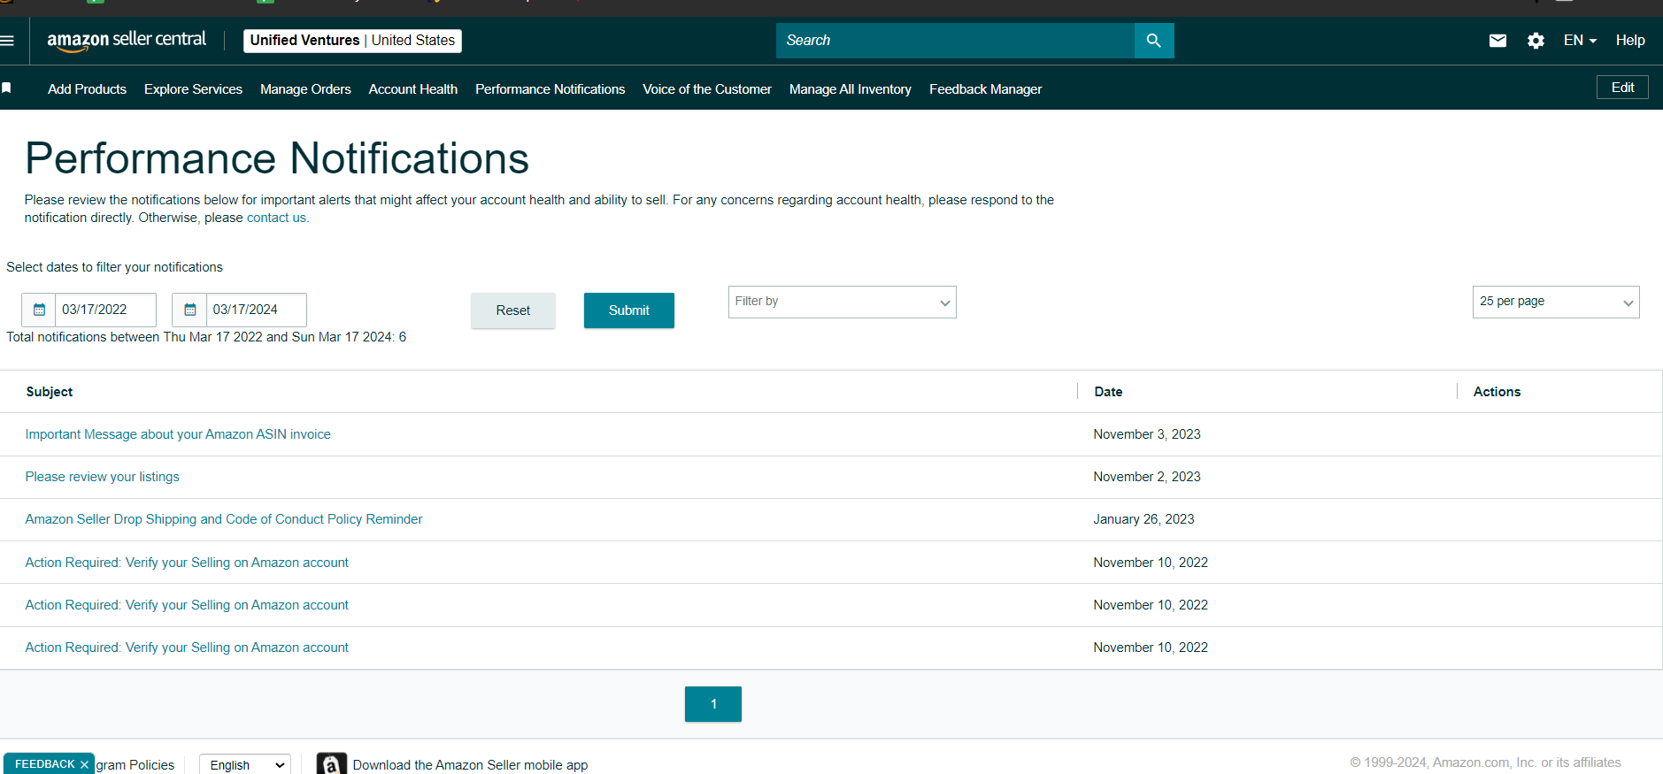The height and width of the screenshot is (774, 1663).
Task: Click the date November 2, 2023
Action: pos(1147,477)
